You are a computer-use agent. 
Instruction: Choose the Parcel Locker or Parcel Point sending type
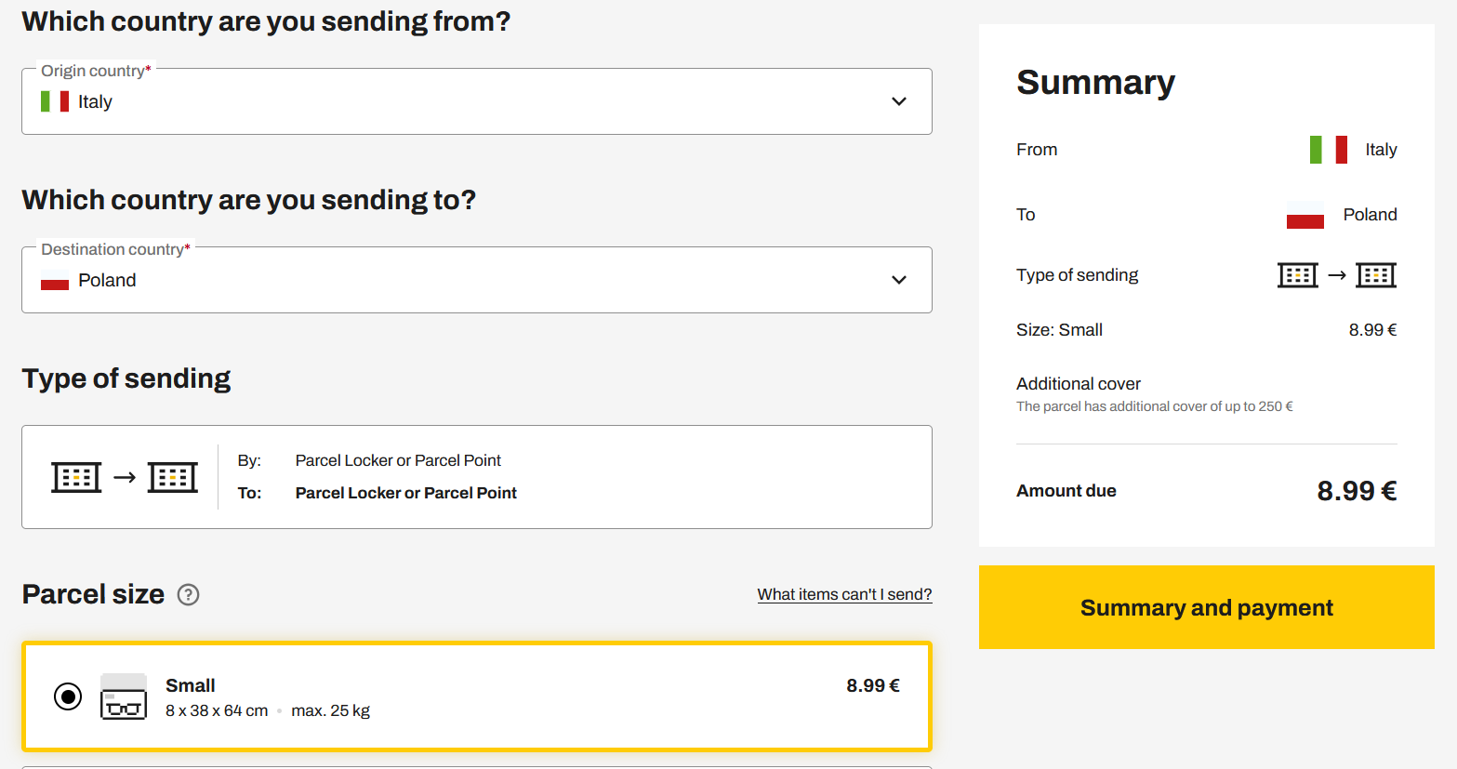coord(476,477)
